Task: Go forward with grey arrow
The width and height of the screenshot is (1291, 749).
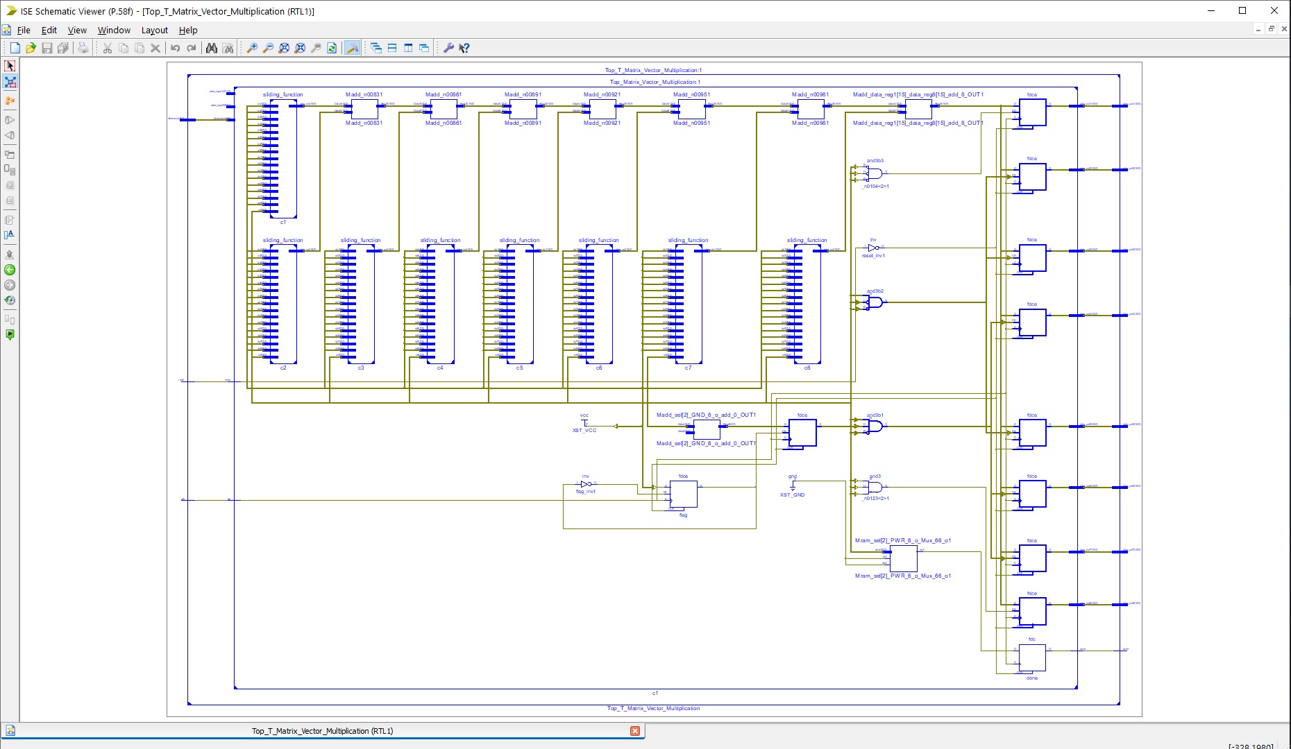Action: coord(10,285)
